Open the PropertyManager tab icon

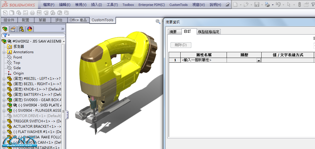coord(13,29)
